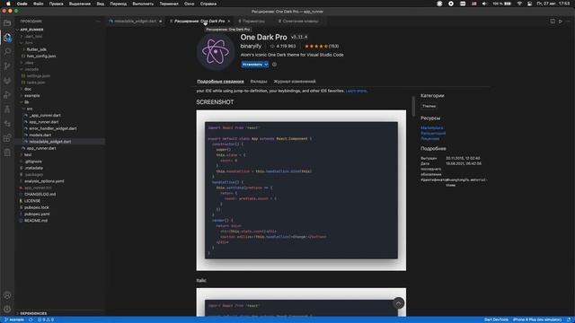The width and height of the screenshot is (575, 323).
Task: Switch to the Параметры tab
Action: pos(253,22)
